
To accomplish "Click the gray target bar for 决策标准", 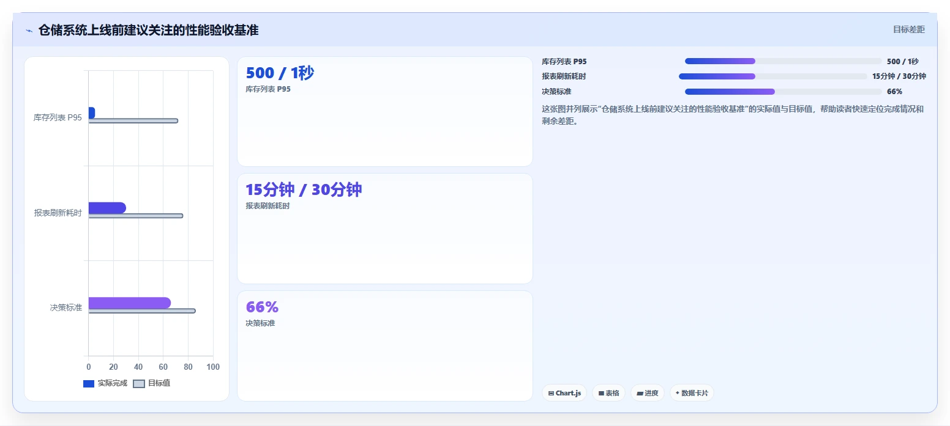I will (142, 311).
